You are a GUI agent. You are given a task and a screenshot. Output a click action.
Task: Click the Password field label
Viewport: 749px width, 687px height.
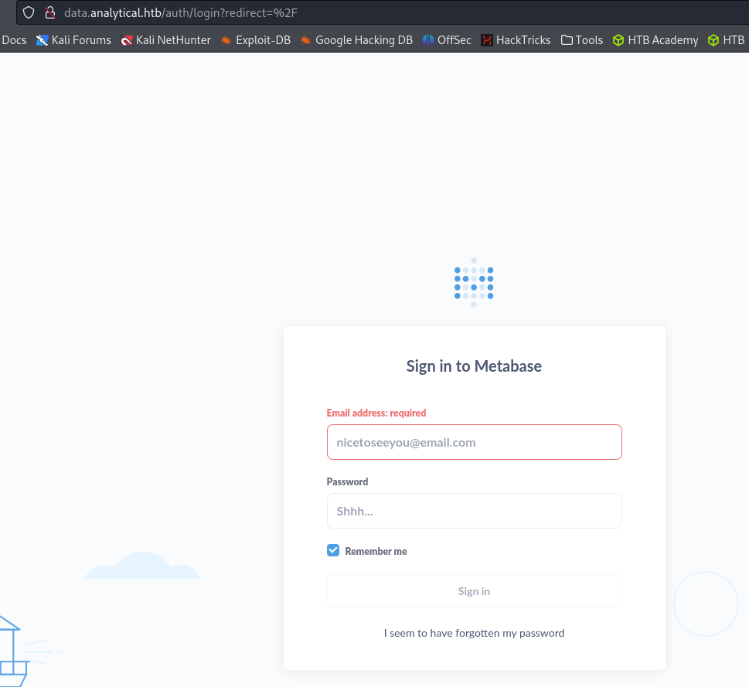(x=347, y=481)
